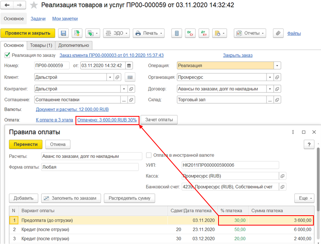Open the Клиент Дальстрой record icon
Viewport: 321px width, 245px height.
[117, 77]
